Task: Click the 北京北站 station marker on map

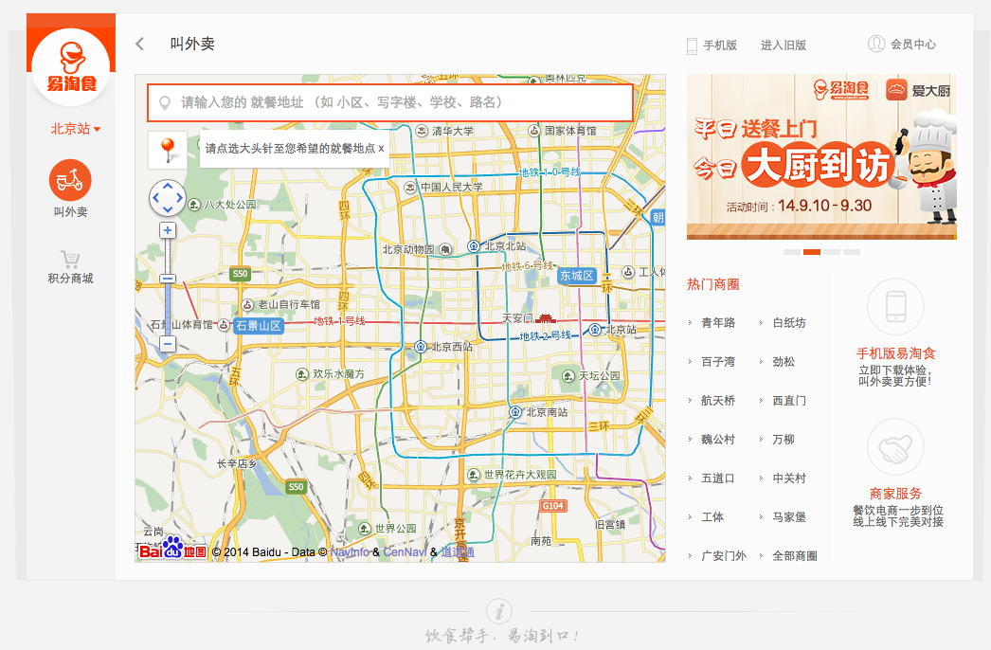Action: [474, 246]
